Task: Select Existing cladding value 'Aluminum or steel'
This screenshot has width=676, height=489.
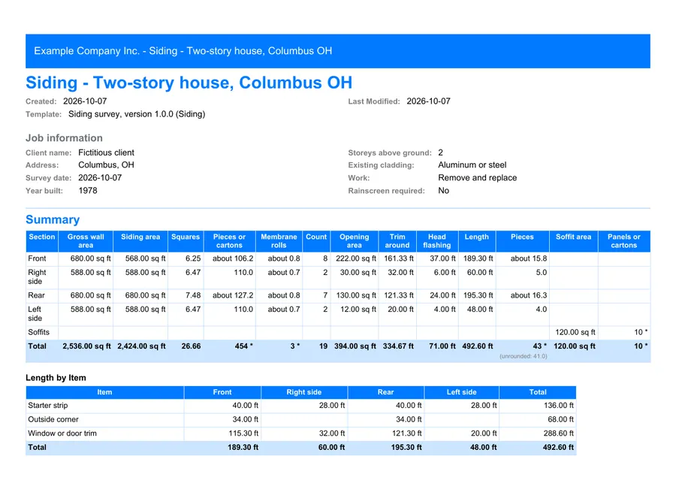Action: point(472,165)
